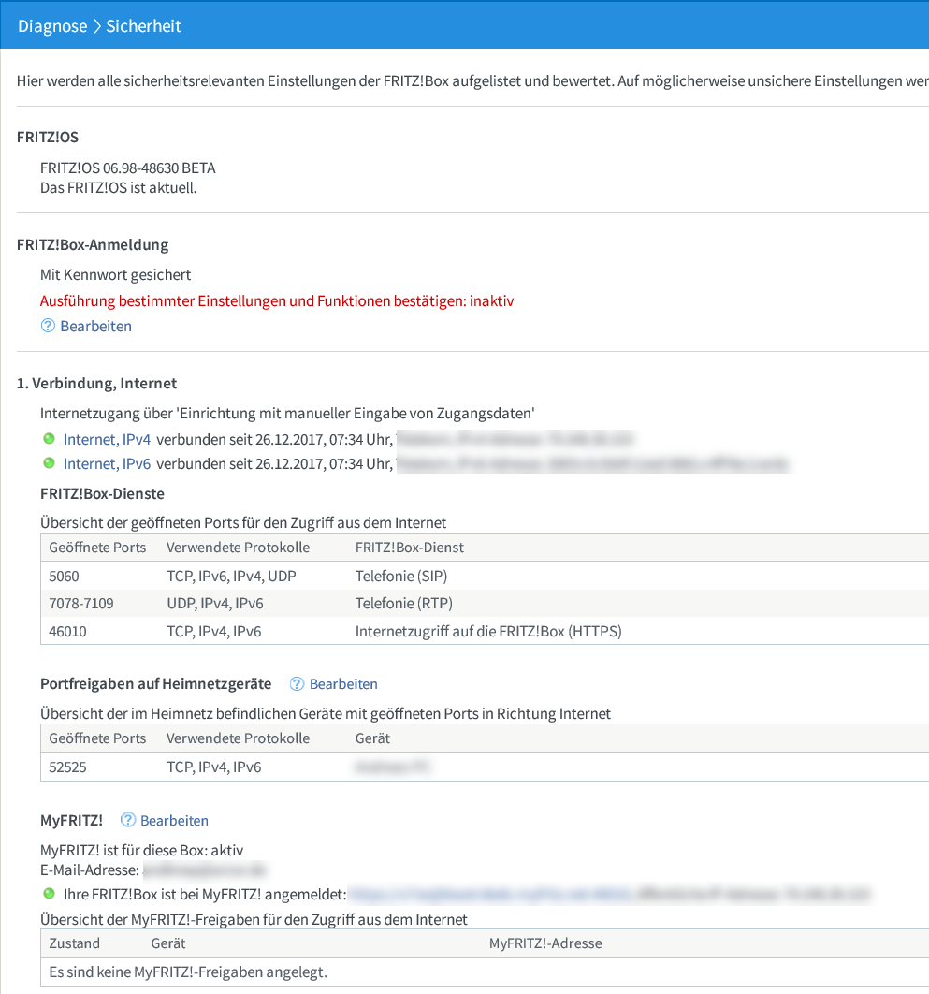Click Zustand header in MyFRITZ!-Freigaben table
This screenshot has height=994, width=929.
(x=74, y=943)
